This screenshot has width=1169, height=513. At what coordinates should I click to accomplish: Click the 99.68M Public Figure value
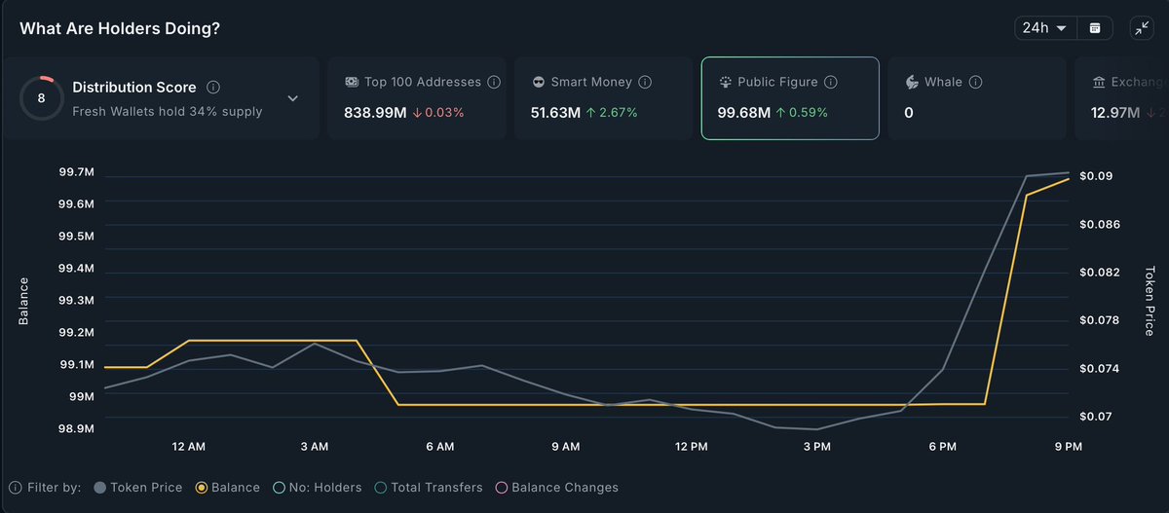[x=744, y=113]
